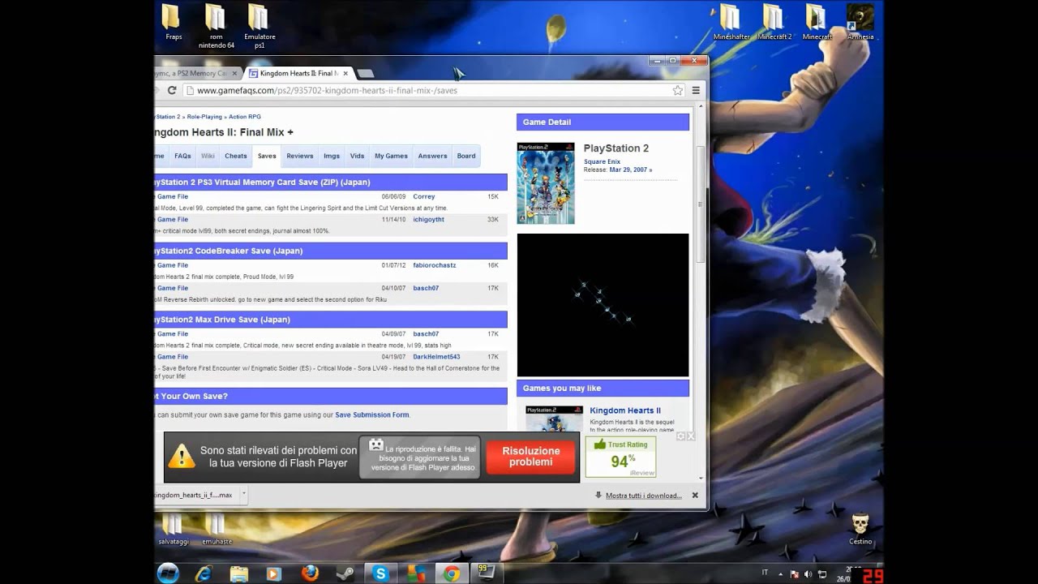Viewport: 1038px width, 584px height.
Task: Open Game File uploaded by ichigoytht
Action: [x=172, y=219]
